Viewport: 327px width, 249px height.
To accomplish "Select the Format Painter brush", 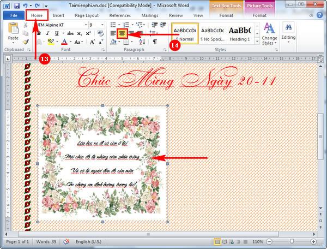I will click(x=26, y=42).
